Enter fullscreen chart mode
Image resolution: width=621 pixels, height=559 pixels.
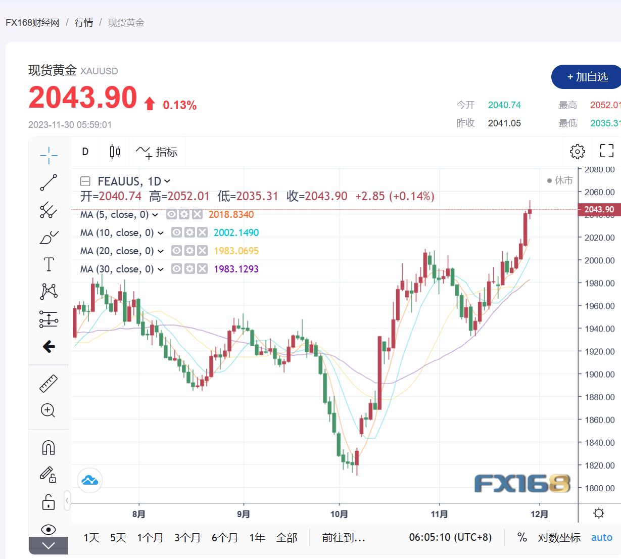[x=606, y=151]
